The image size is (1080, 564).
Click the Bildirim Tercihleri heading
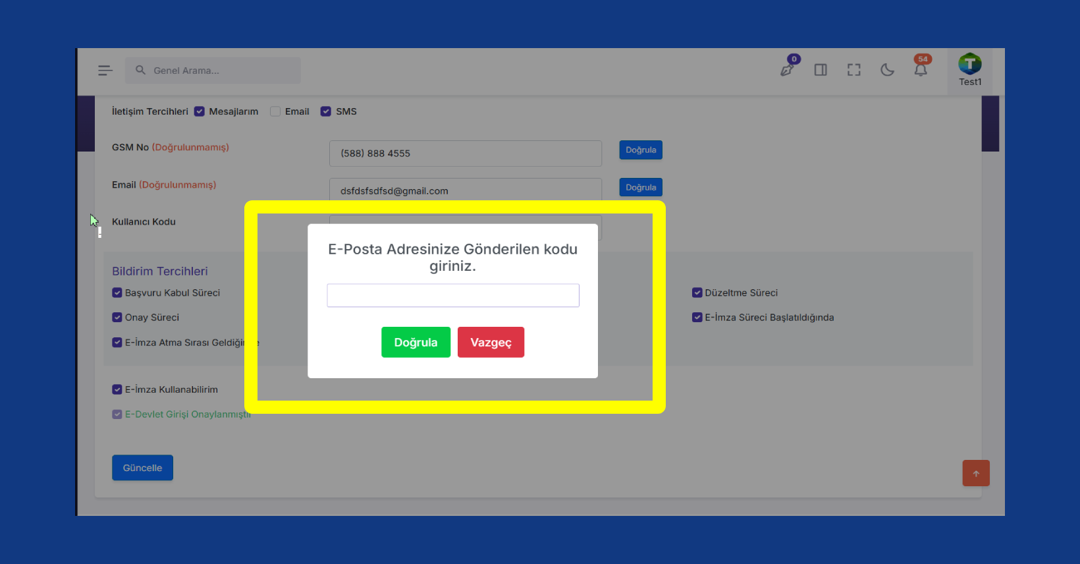160,271
